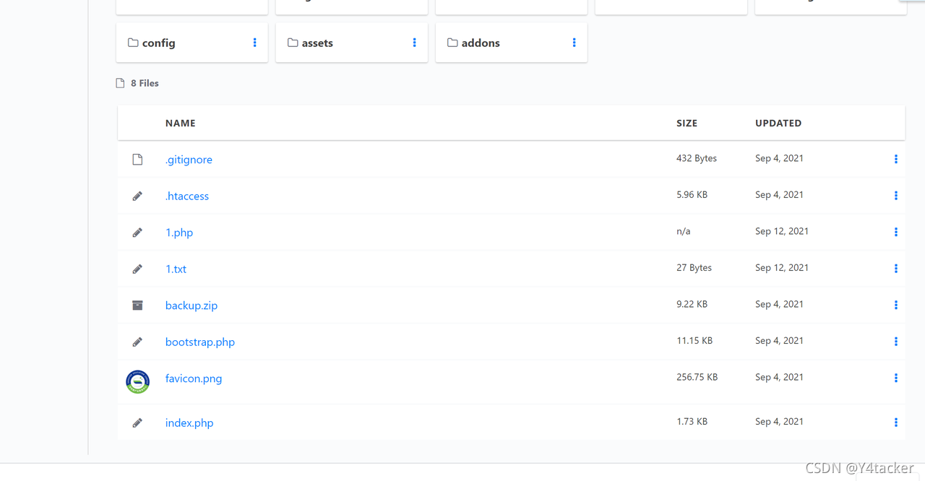Open the actions menu for .htaccess
925x481 pixels.
pyautogui.click(x=895, y=196)
